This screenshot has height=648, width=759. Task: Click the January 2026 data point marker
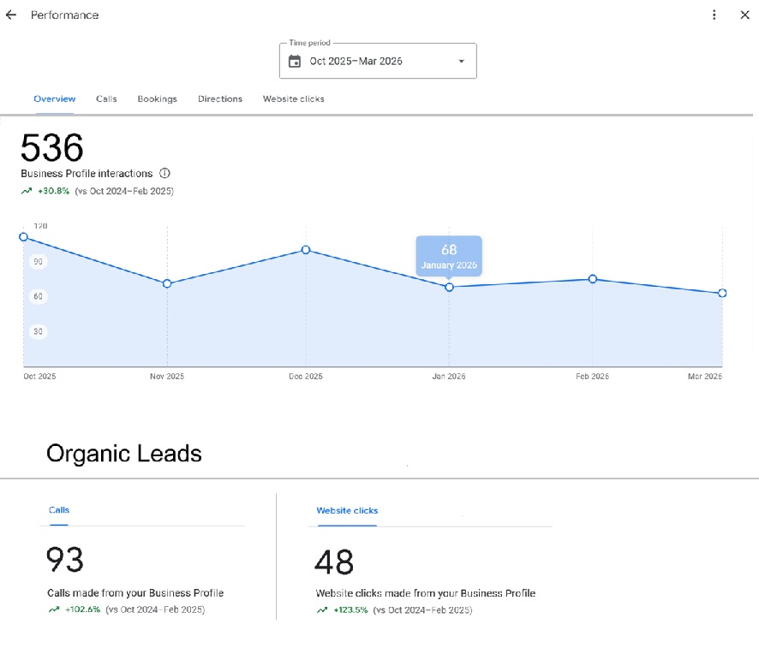449,287
